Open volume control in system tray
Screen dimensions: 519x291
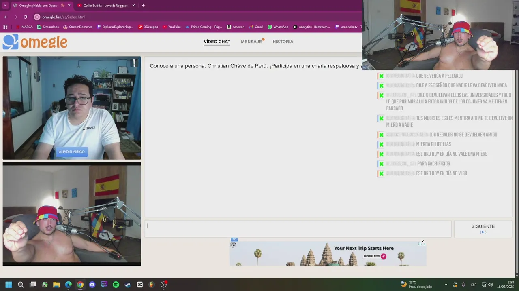pyautogui.click(x=491, y=285)
